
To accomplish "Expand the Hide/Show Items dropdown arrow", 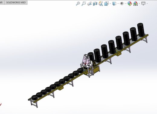I will point(126,4).
